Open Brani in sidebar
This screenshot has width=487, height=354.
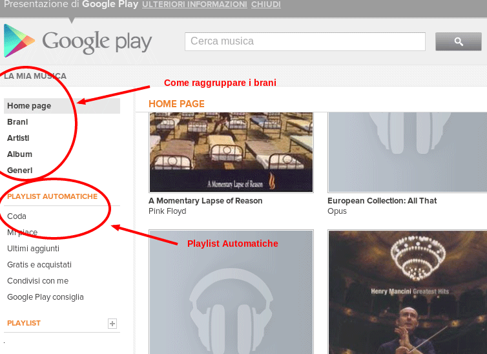tap(17, 122)
